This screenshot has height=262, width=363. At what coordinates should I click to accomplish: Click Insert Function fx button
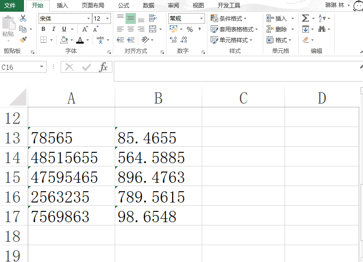pyautogui.click(x=103, y=67)
